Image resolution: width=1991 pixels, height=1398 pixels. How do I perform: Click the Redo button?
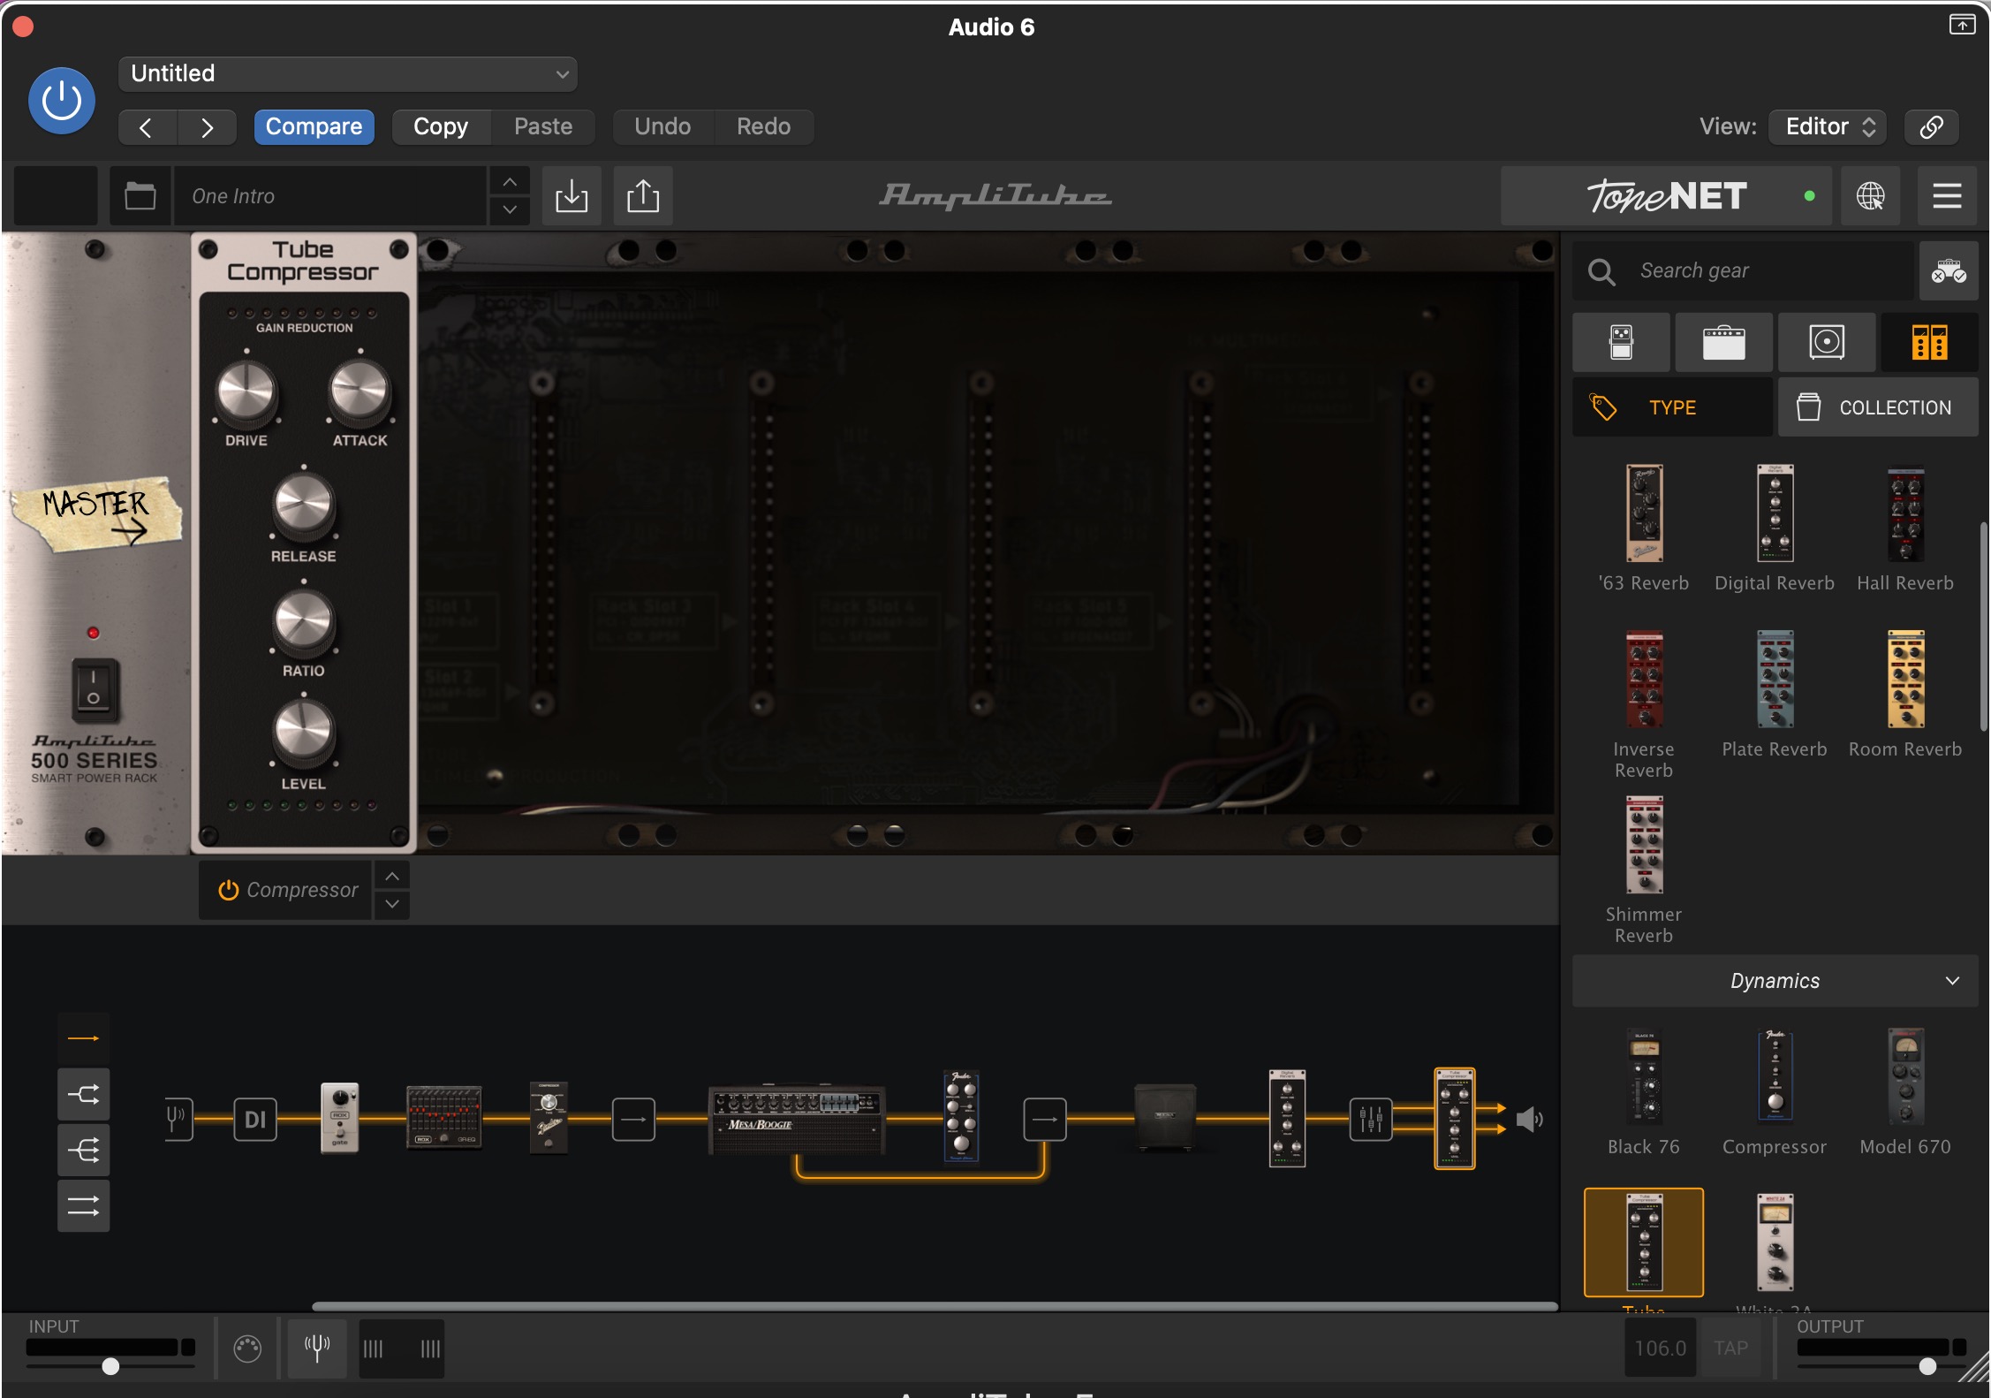click(764, 126)
